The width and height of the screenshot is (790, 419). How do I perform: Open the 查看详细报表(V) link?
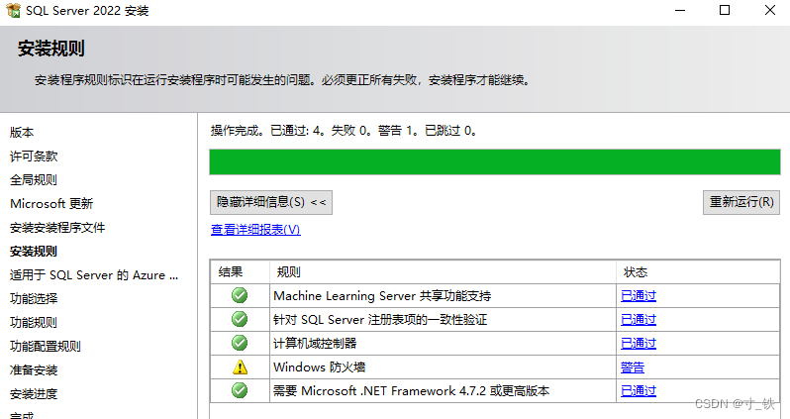(255, 230)
